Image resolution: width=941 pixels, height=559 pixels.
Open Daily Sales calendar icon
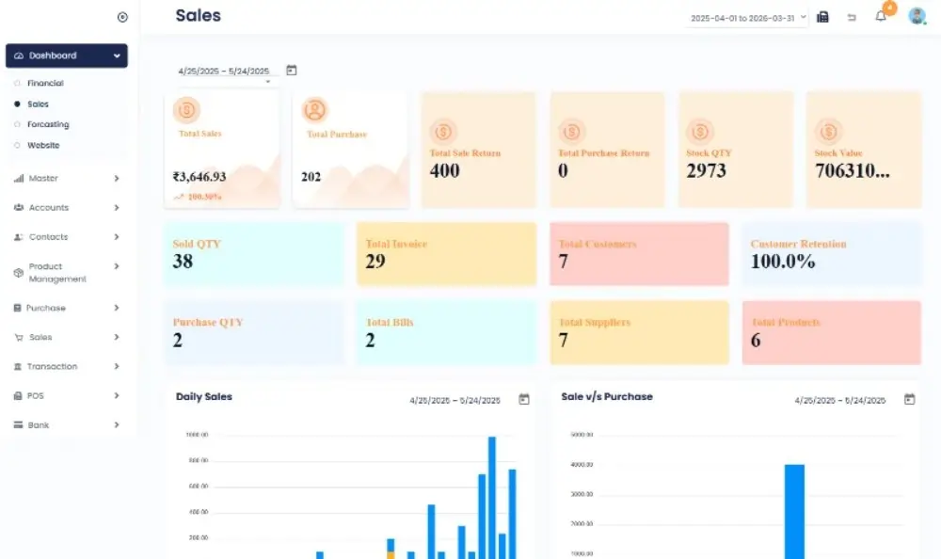(x=524, y=399)
